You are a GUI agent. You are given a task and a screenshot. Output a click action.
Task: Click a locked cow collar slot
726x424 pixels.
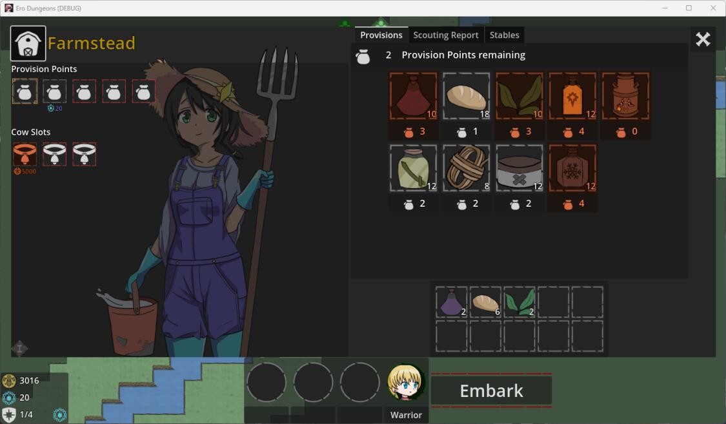54,153
